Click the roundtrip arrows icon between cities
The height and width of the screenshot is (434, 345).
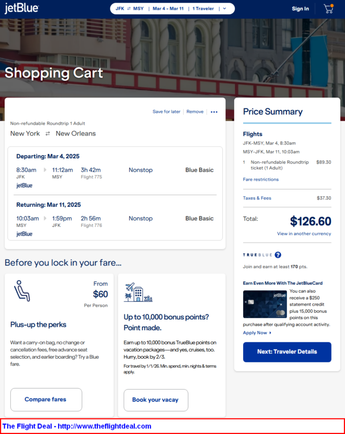(47, 133)
